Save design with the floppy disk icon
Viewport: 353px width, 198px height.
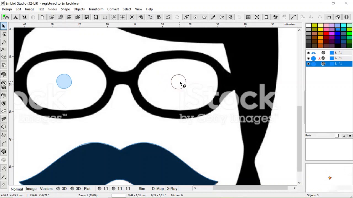87,17
